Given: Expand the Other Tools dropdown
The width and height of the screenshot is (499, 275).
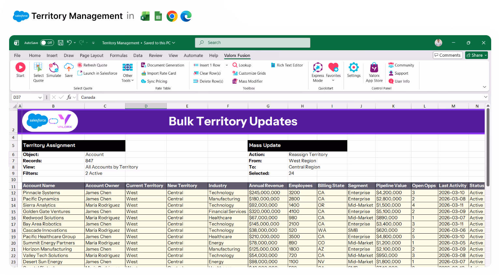Looking at the screenshot, I should click(127, 72).
